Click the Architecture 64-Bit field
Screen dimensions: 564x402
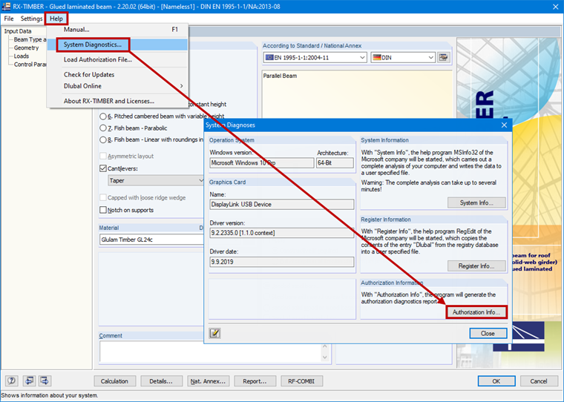coord(335,163)
